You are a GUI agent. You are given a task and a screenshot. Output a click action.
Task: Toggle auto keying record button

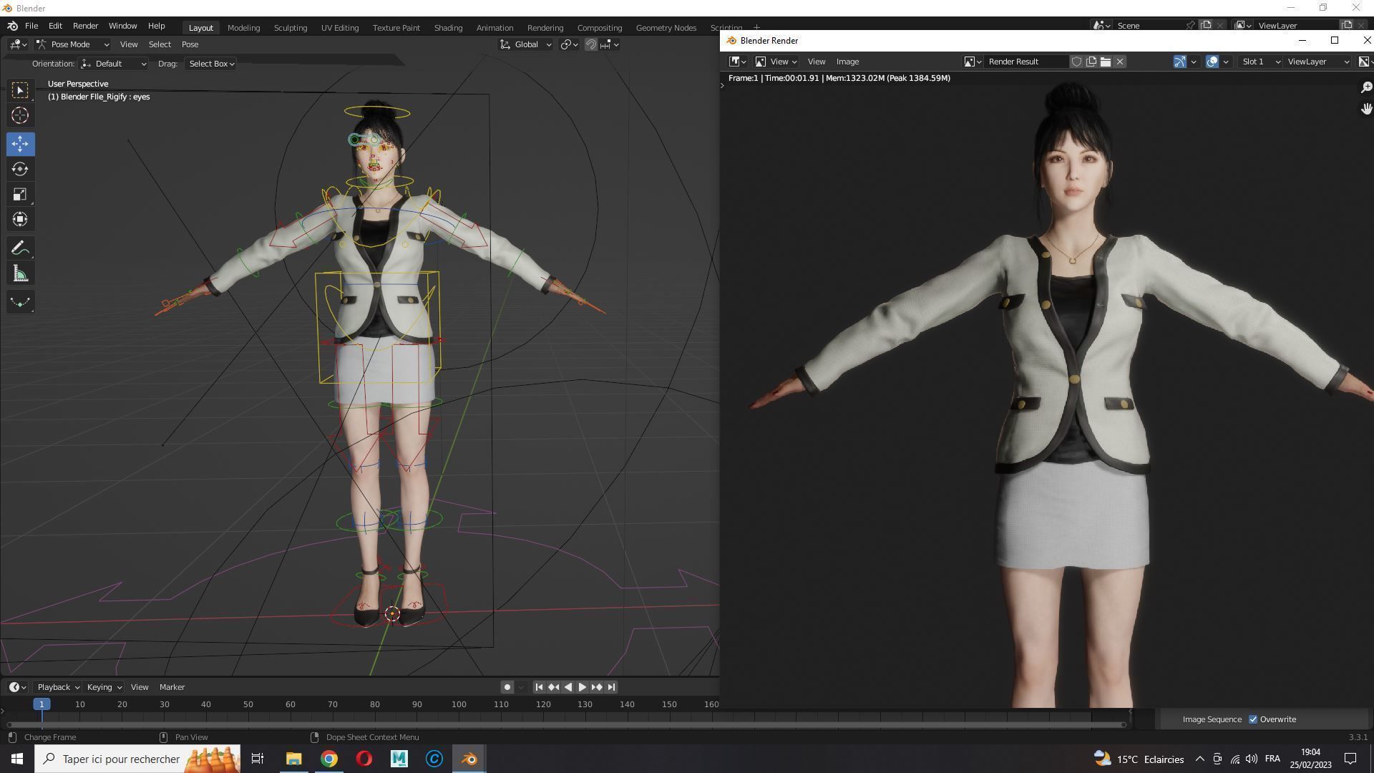click(x=507, y=687)
